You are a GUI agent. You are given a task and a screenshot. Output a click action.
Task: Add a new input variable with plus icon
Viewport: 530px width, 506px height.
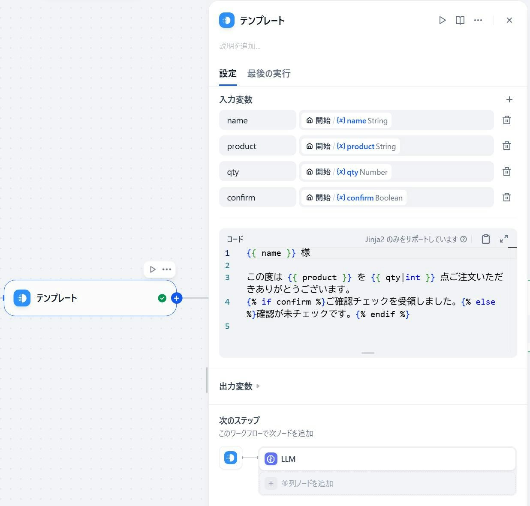point(509,99)
